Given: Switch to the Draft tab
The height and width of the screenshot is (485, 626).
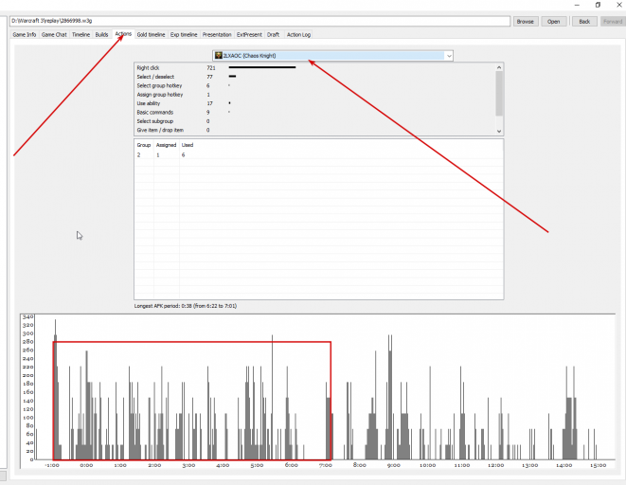Looking at the screenshot, I should pyautogui.click(x=273, y=35).
